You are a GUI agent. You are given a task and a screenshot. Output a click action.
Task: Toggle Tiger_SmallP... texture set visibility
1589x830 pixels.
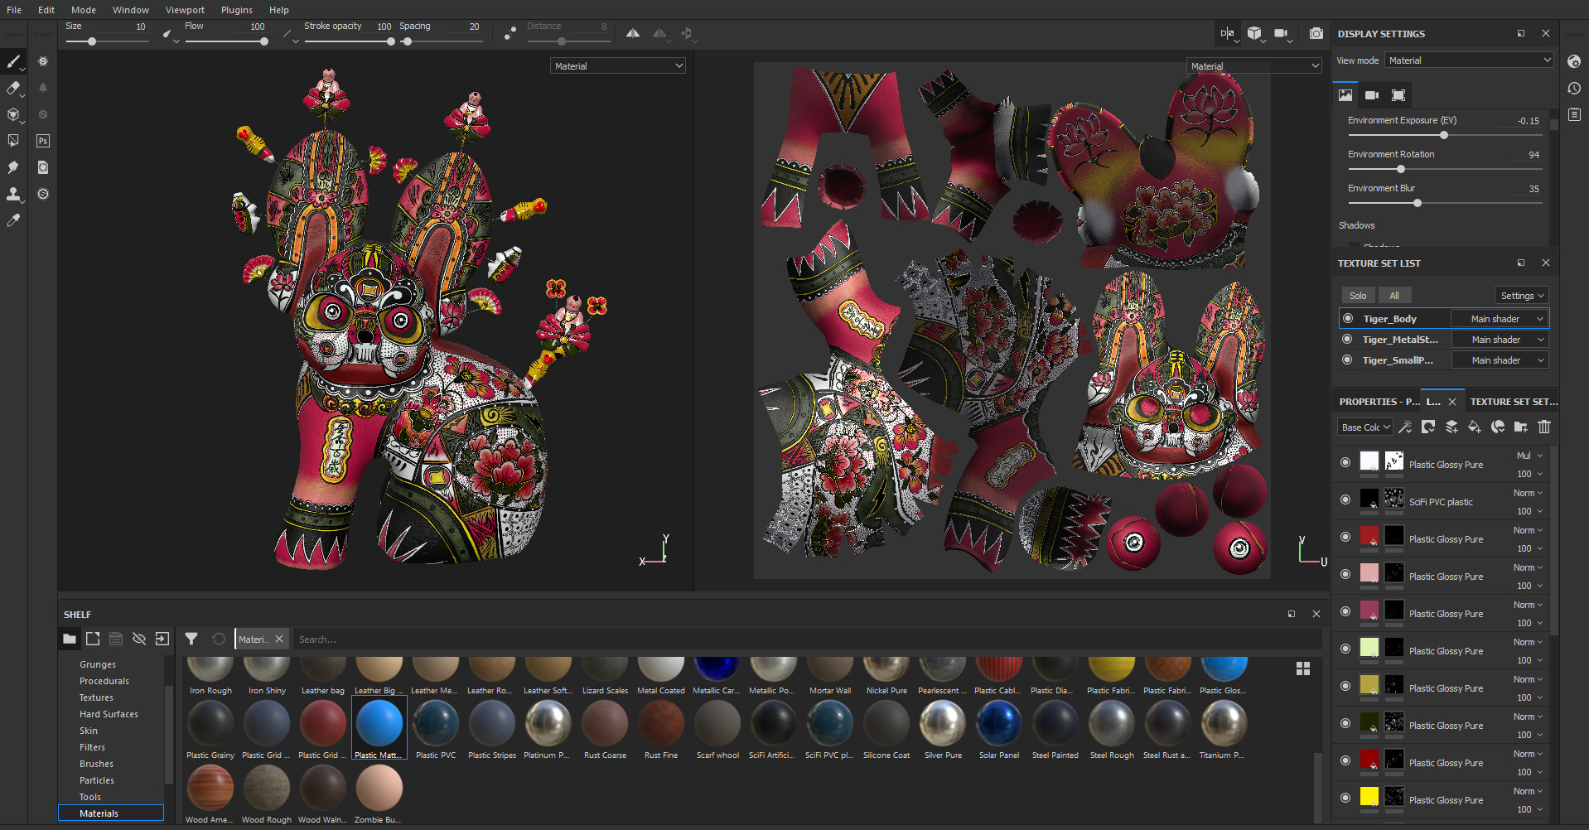[x=1348, y=360]
